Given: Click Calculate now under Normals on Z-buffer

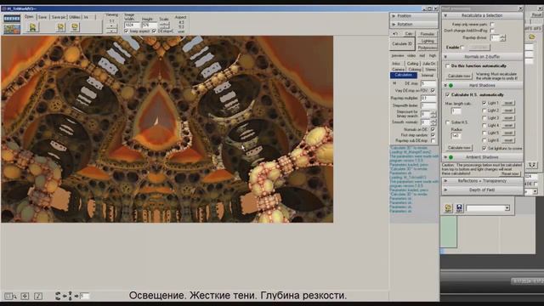Looking at the screenshot, I should click(x=459, y=76).
